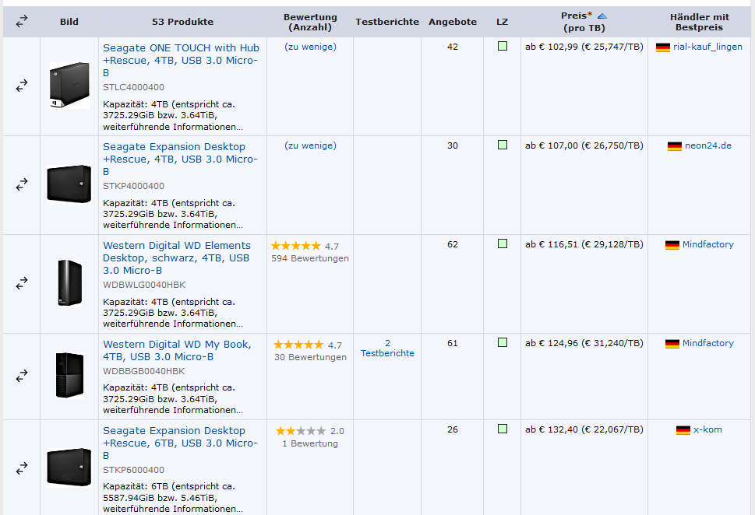Click the German flag next to neon24.de
Image resolution: width=755 pixels, height=515 pixels.
click(x=675, y=146)
